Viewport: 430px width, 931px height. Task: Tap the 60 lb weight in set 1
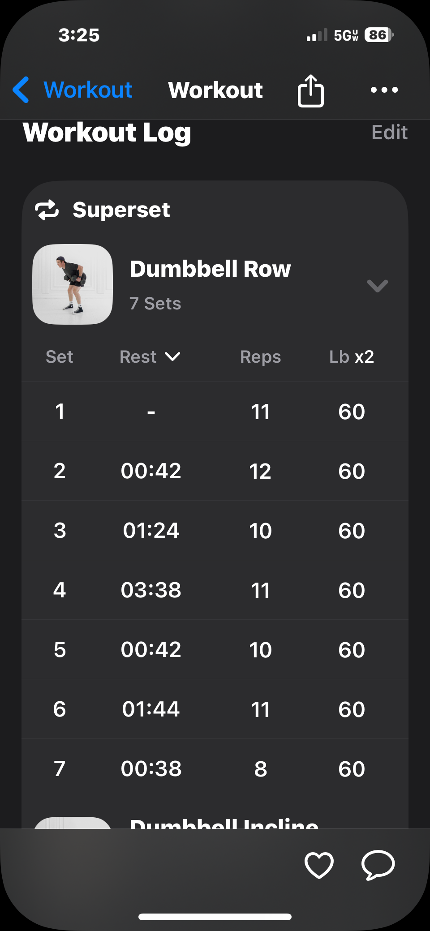pos(352,412)
